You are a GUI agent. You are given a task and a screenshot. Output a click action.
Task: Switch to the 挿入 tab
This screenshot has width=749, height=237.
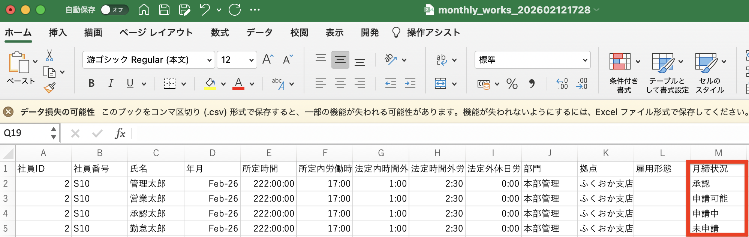pyautogui.click(x=58, y=33)
